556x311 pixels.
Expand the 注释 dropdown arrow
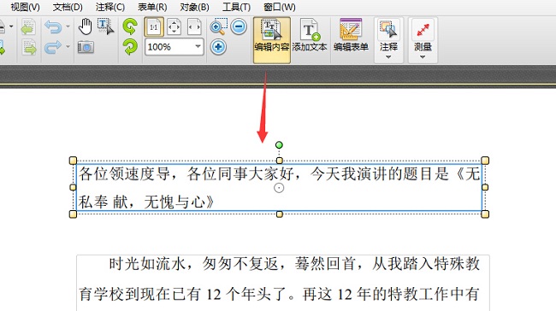(388, 57)
